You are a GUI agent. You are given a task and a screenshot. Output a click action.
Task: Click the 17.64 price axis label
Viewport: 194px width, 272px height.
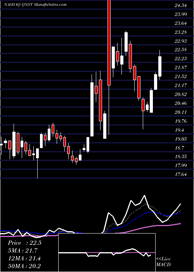(181, 175)
